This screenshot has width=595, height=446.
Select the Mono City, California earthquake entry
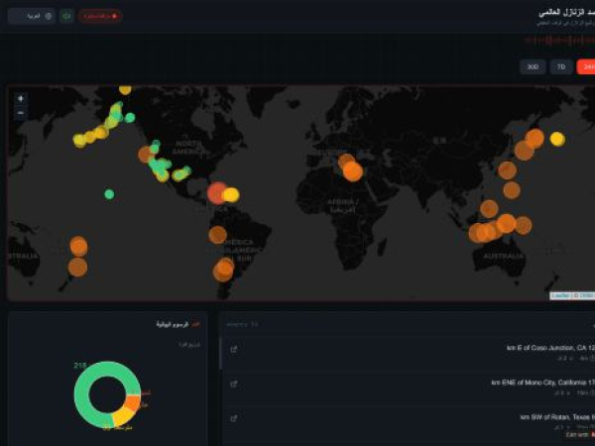tap(416, 384)
